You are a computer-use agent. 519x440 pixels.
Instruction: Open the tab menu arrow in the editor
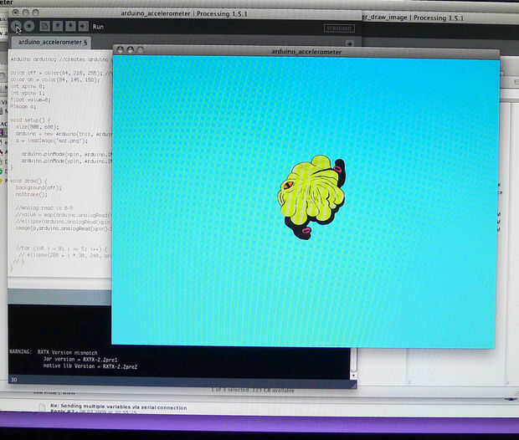(349, 43)
